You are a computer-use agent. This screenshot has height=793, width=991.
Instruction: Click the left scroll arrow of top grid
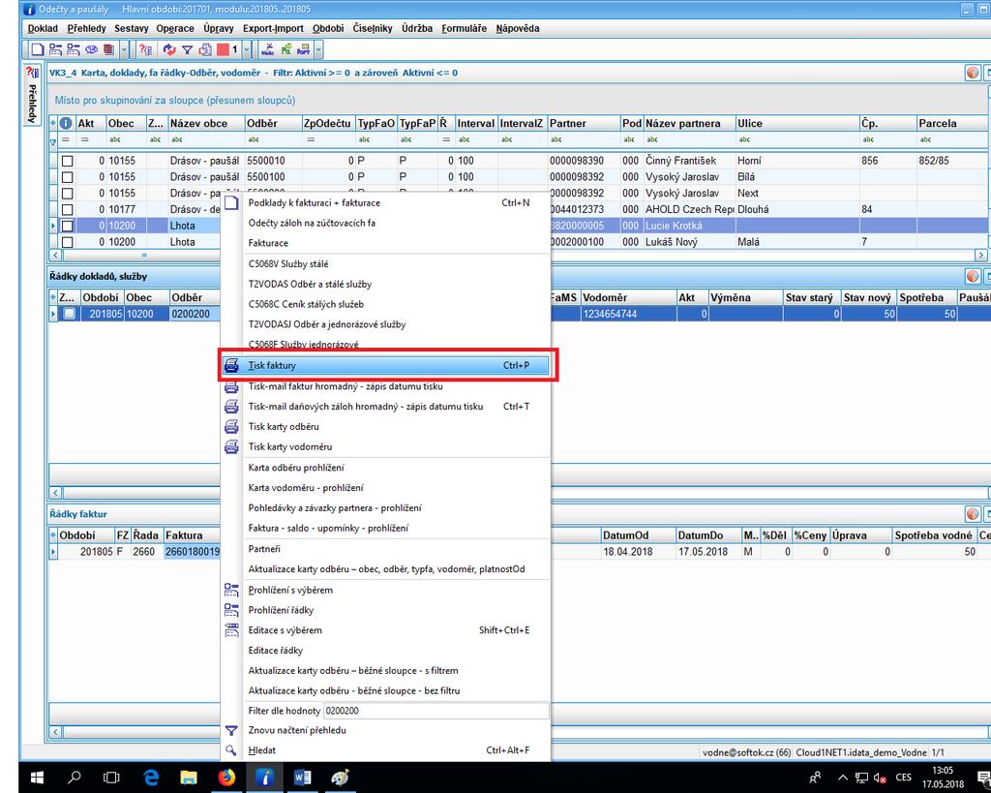point(55,256)
